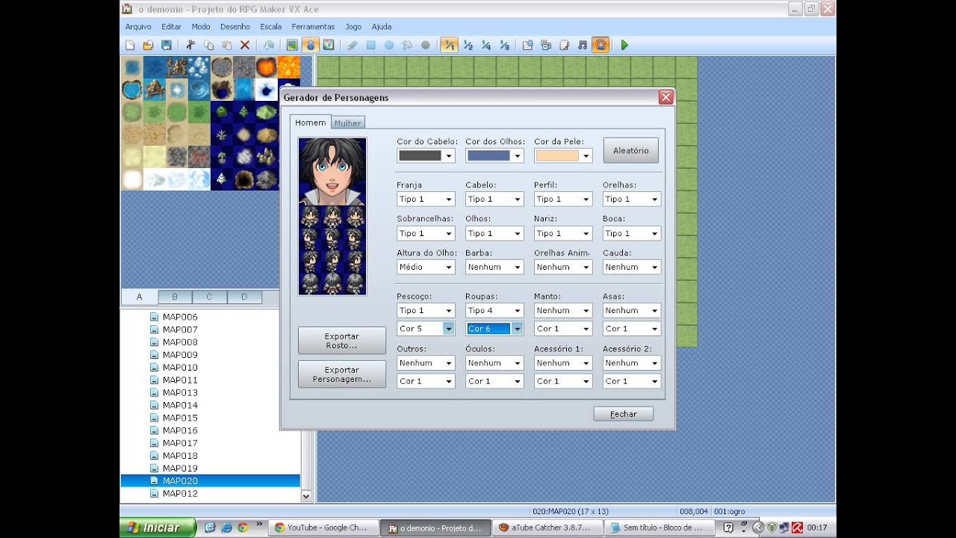Switch to Event editing mode icon
Image resolution: width=956 pixels, height=538 pixels.
point(311,46)
